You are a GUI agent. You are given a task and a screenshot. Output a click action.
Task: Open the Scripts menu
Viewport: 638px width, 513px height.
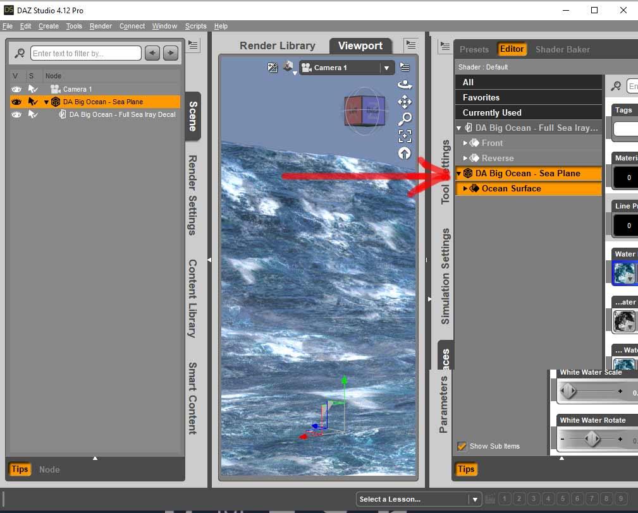pyautogui.click(x=196, y=26)
